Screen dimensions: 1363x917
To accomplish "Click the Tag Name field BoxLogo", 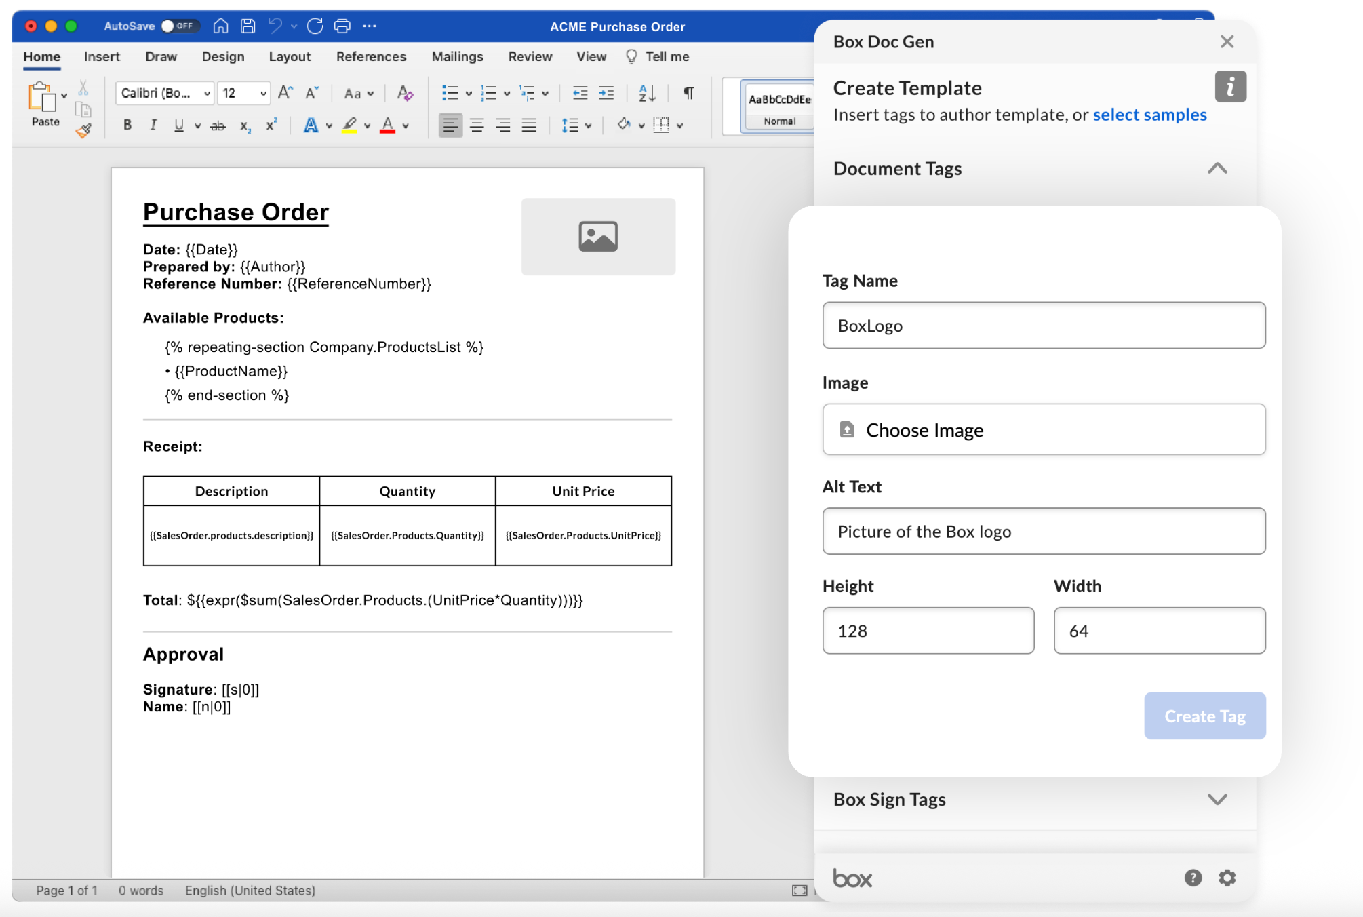I will click(1044, 326).
